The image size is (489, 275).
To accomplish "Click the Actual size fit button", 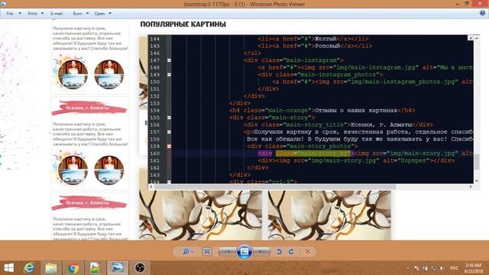I will tap(207, 251).
